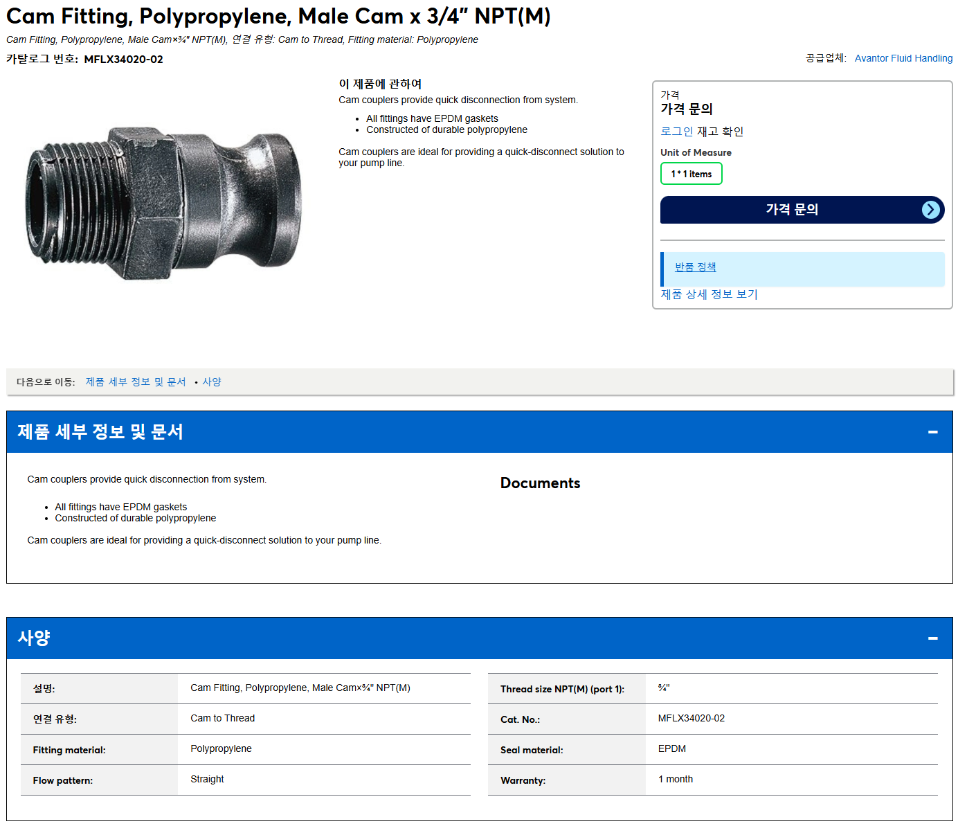Screen dimensions: 958x835
Task: Select the 1 * 1 items unit option
Action: [691, 174]
